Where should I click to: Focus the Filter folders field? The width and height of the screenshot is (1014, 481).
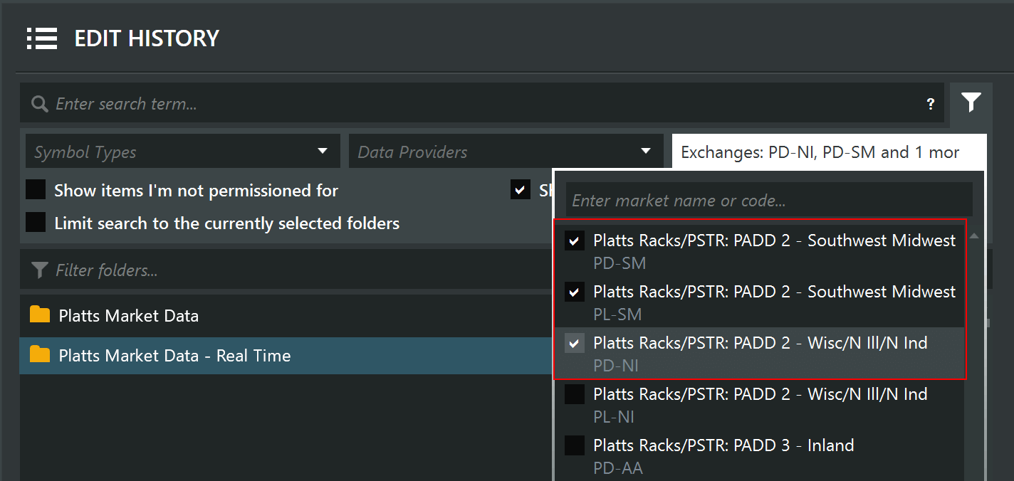[x=285, y=270]
